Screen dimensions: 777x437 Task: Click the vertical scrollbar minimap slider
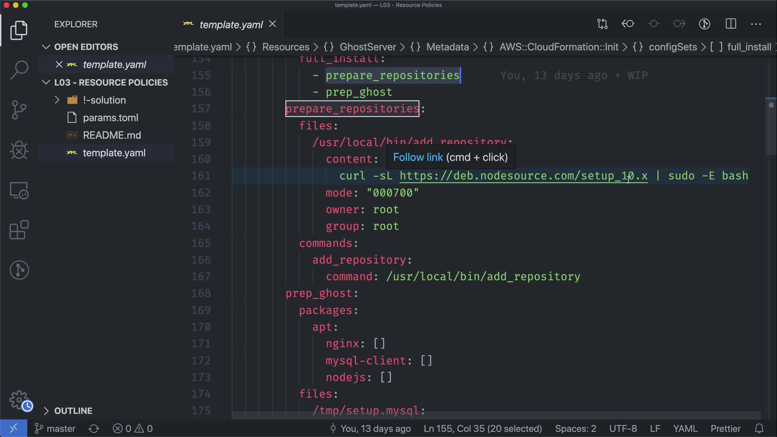click(x=771, y=125)
